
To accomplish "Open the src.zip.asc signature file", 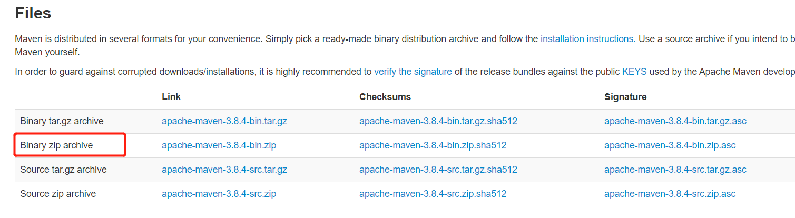I will [670, 194].
